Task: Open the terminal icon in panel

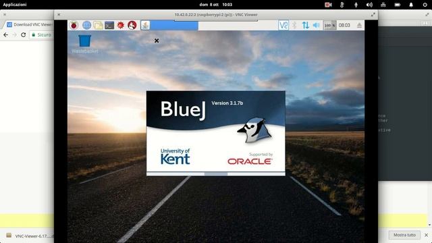Action: coord(109,26)
